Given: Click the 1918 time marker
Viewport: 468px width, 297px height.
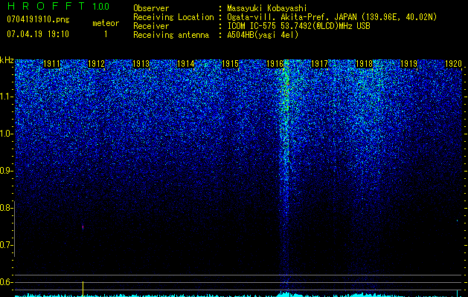Looking at the screenshot, I should point(365,64).
